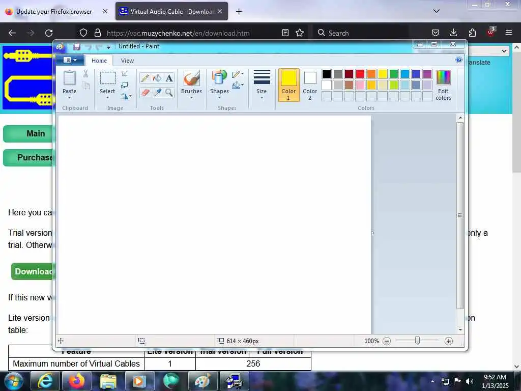
Task: Click the Paint vertical scrollbar
Action: [x=460, y=215]
